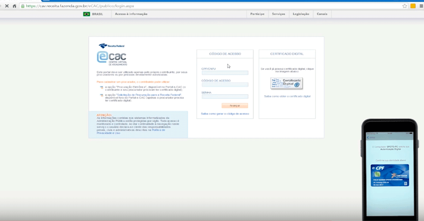Open the 'Acesso à informação' menu item
This screenshot has width=424, height=221.
point(131,14)
